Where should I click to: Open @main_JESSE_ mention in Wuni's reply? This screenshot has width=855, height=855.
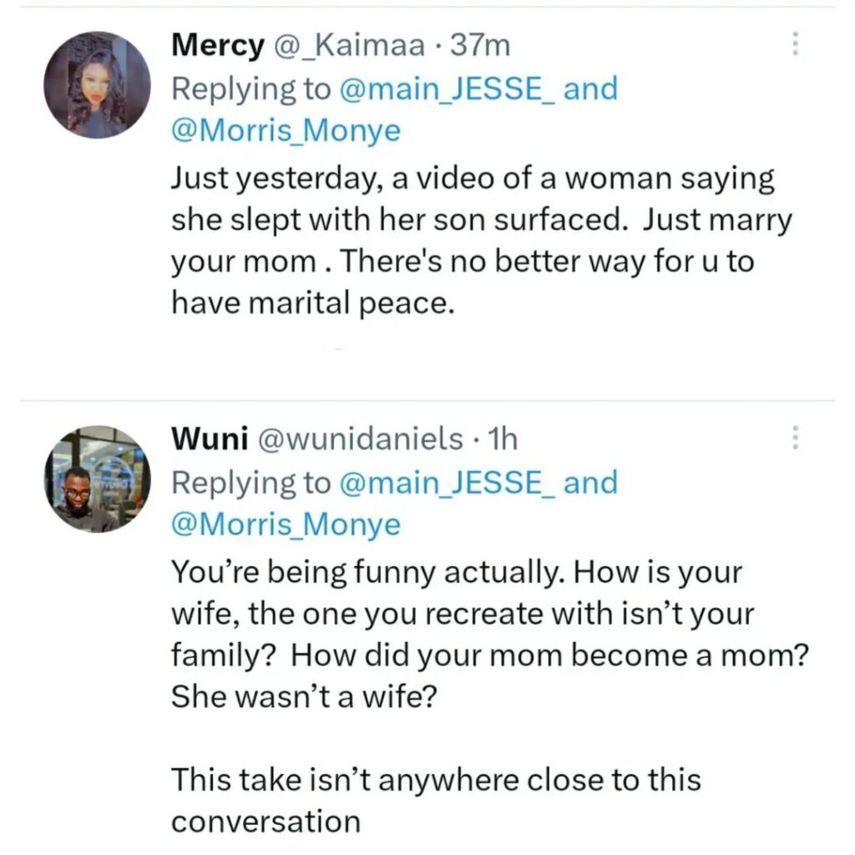pyautogui.click(x=448, y=482)
